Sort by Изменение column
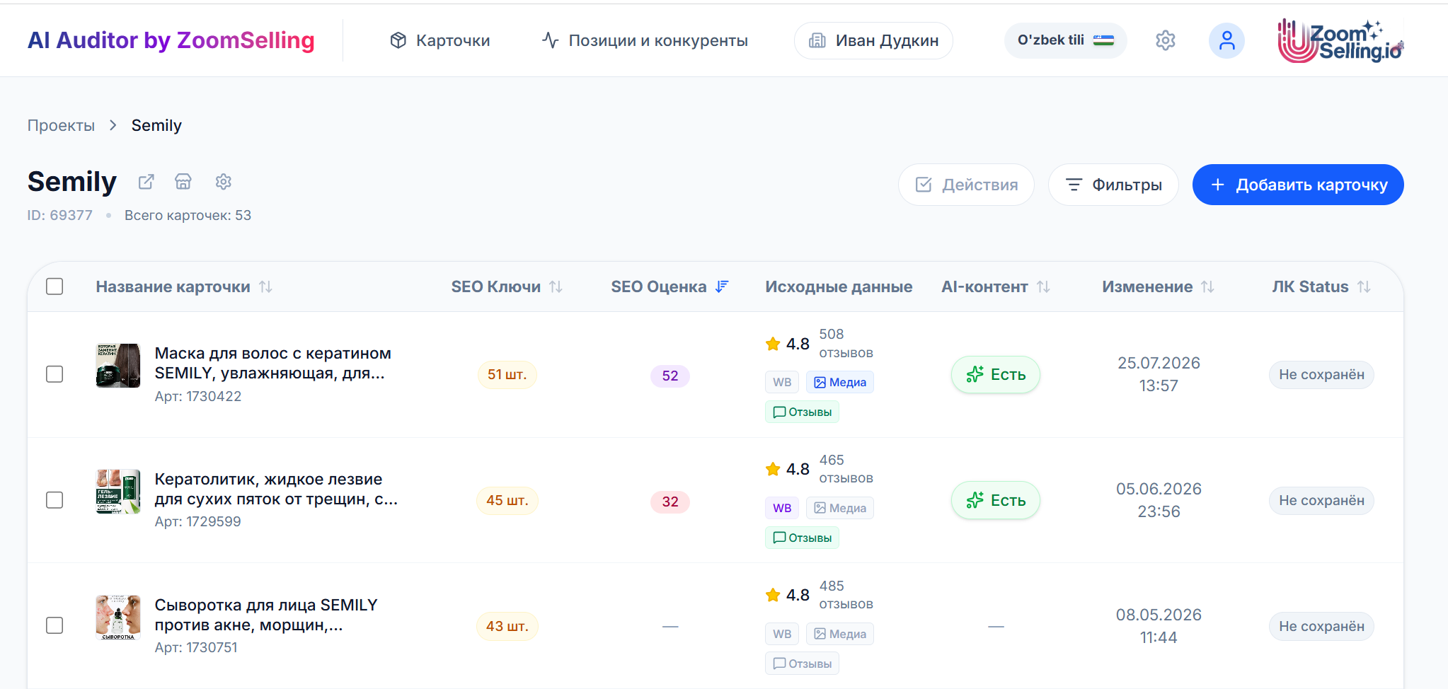Viewport: 1448px width, 689px height. (x=1158, y=286)
